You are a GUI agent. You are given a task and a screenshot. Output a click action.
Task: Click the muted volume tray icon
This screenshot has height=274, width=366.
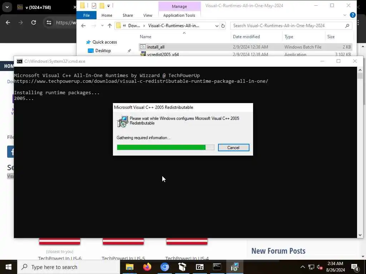click(320, 267)
